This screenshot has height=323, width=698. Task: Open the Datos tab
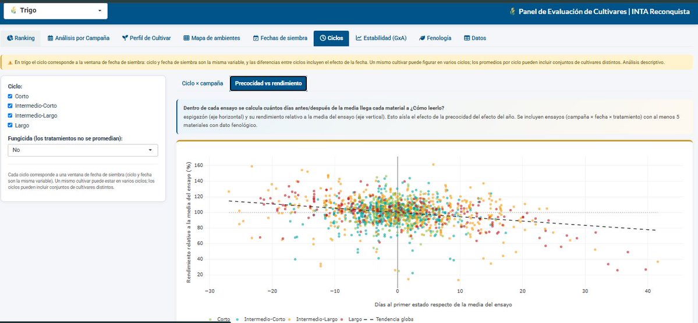[x=475, y=38]
